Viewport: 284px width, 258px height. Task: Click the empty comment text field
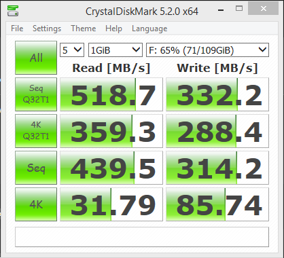coord(142,237)
